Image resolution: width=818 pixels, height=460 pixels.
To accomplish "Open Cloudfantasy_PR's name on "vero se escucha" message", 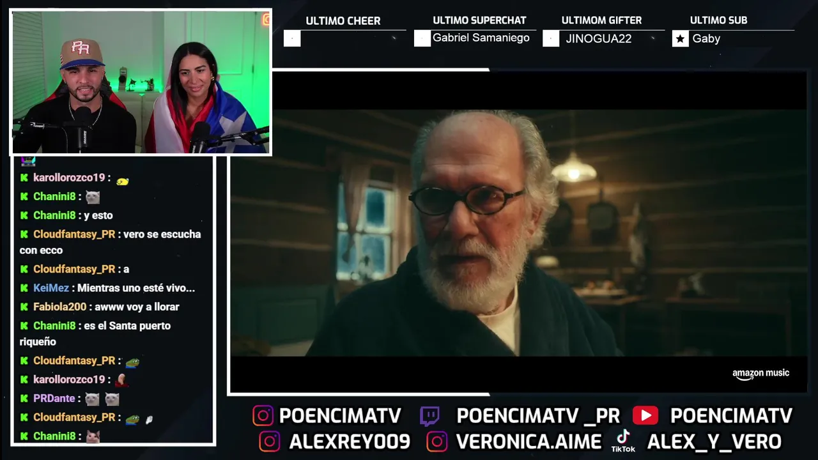I will (x=74, y=234).
